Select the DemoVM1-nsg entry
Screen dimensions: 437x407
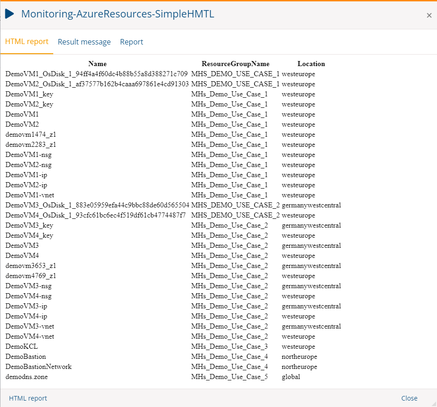pyautogui.click(x=28, y=155)
